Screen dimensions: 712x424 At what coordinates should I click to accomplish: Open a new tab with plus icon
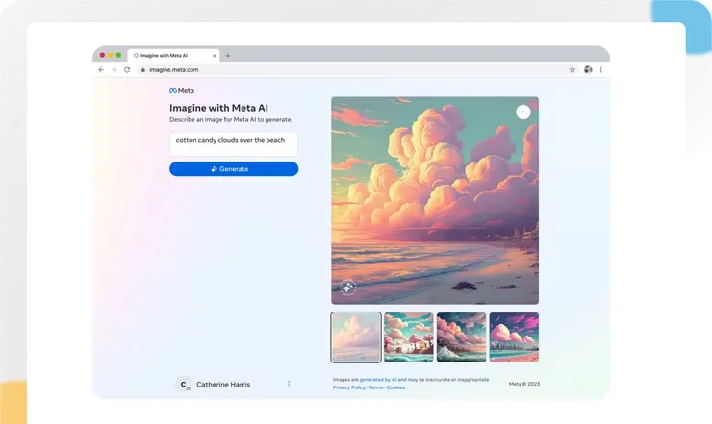(x=227, y=56)
